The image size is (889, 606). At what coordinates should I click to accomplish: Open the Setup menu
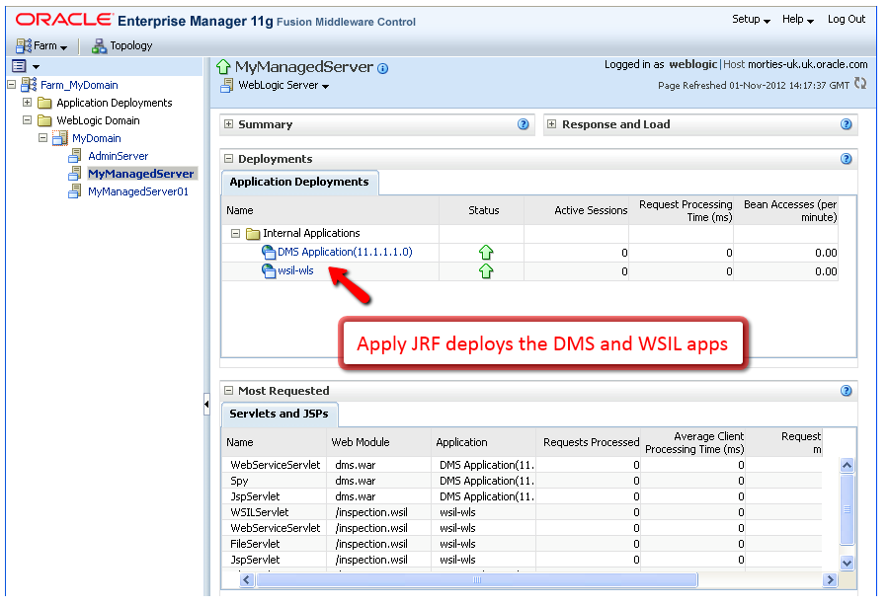point(751,20)
